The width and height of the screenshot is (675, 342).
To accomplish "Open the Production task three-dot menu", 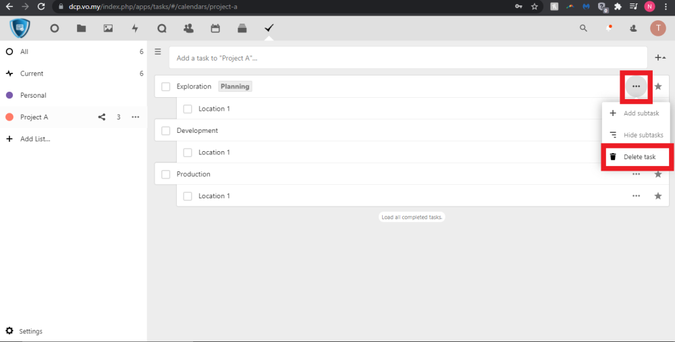I will click(636, 174).
